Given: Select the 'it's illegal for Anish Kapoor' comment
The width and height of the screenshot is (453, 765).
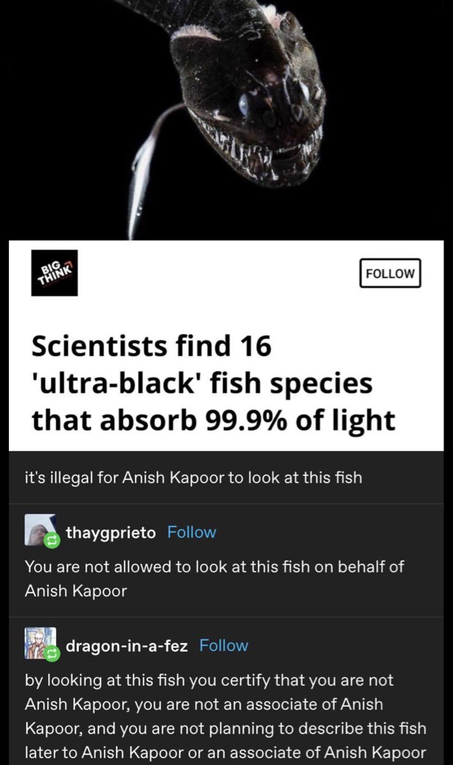Looking at the screenshot, I should (193, 477).
